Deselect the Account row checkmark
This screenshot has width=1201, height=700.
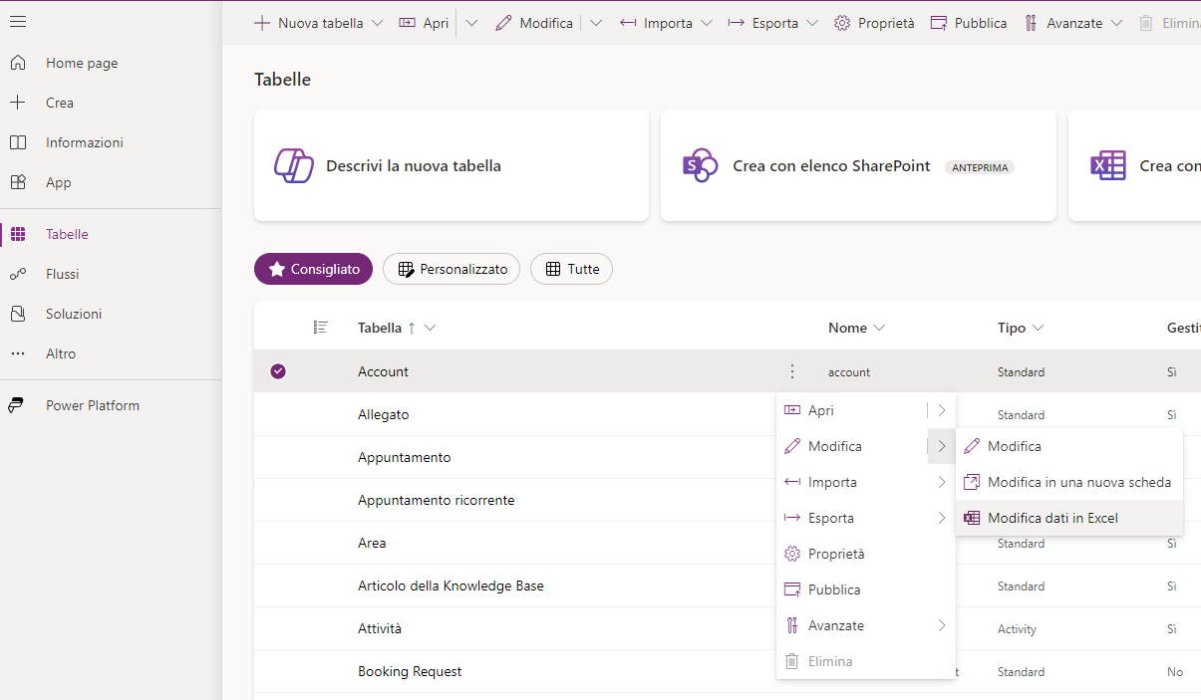pyautogui.click(x=278, y=371)
